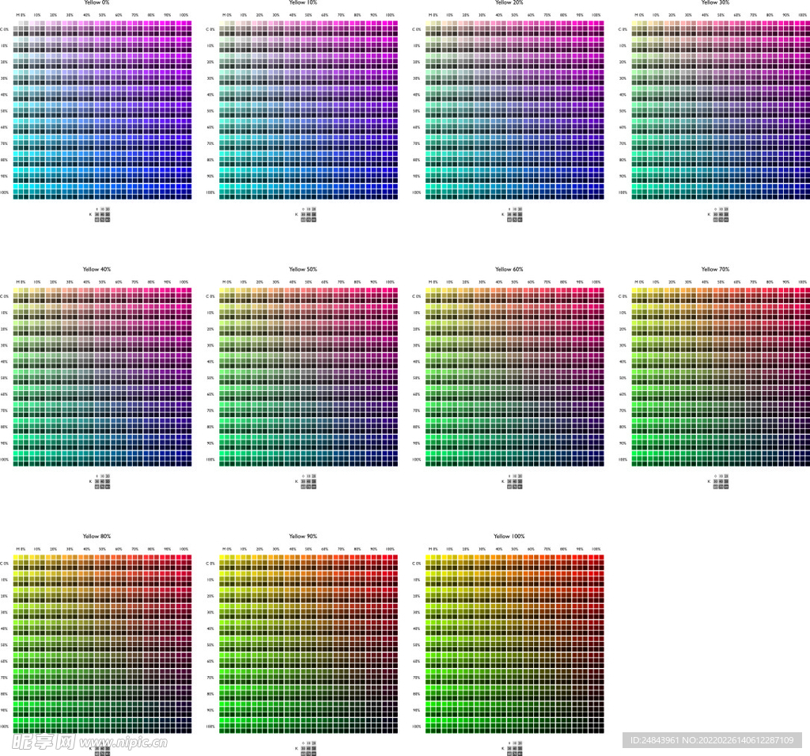Pick bottom-right dark blue swatch in Yellow 0% chart
Image resolution: width=810 pixels, height=756 pixels.
click(187, 196)
